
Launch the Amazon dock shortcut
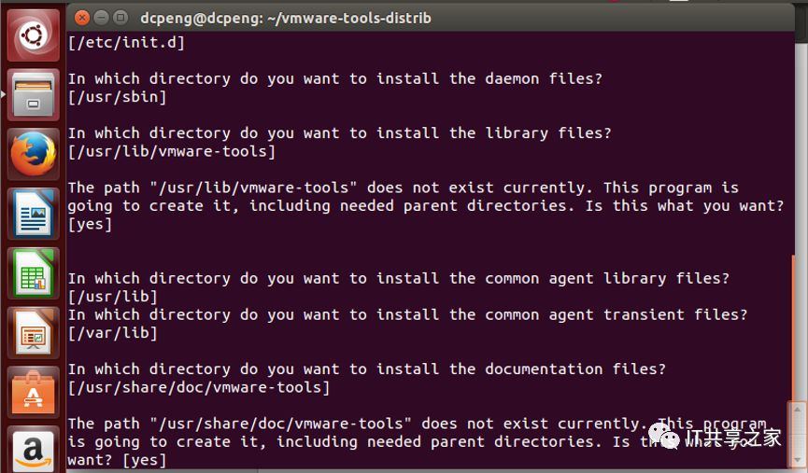point(33,449)
